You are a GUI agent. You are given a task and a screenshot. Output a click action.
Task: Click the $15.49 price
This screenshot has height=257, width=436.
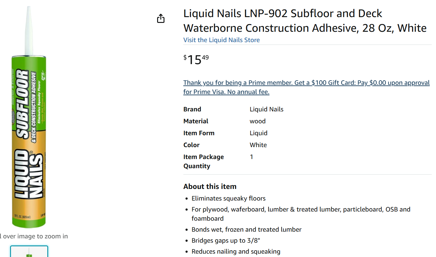[x=196, y=60]
